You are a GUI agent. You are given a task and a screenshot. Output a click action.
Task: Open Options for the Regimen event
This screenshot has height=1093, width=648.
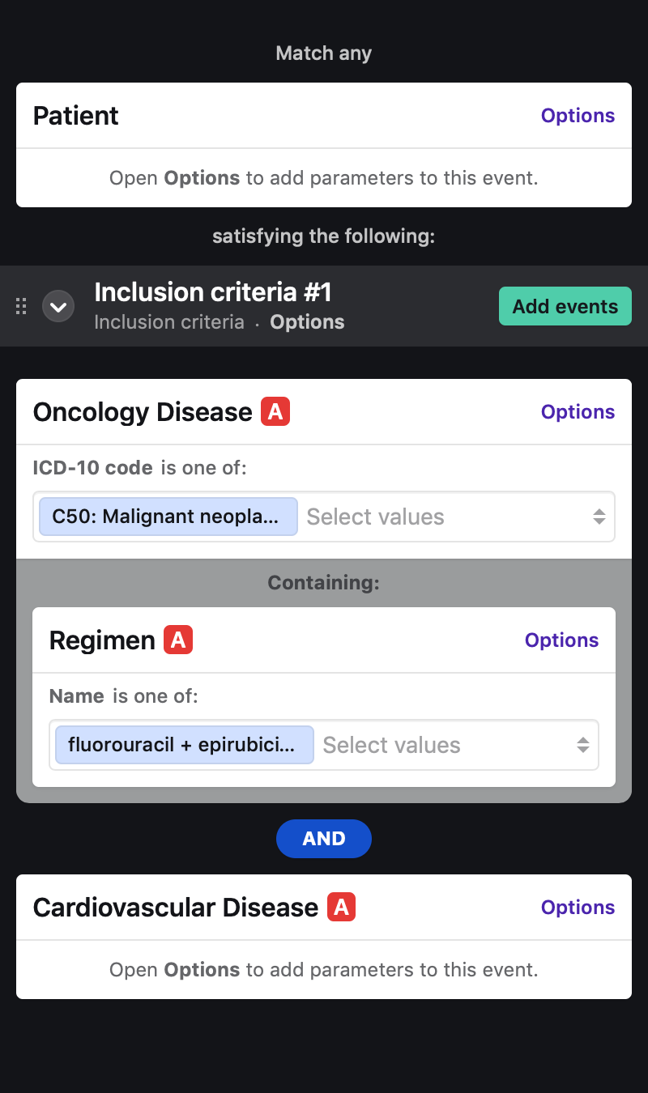click(x=561, y=640)
